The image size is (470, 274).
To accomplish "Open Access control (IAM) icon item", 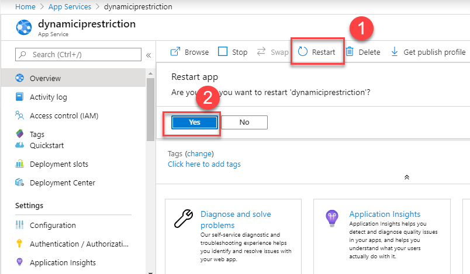I will point(20,115).
